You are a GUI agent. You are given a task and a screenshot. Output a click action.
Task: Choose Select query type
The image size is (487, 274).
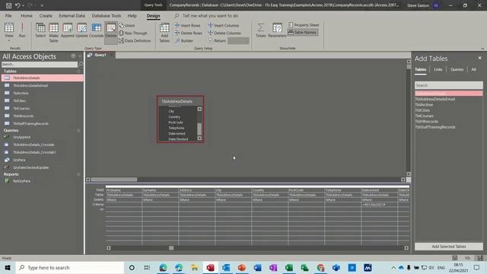(40, 30)
